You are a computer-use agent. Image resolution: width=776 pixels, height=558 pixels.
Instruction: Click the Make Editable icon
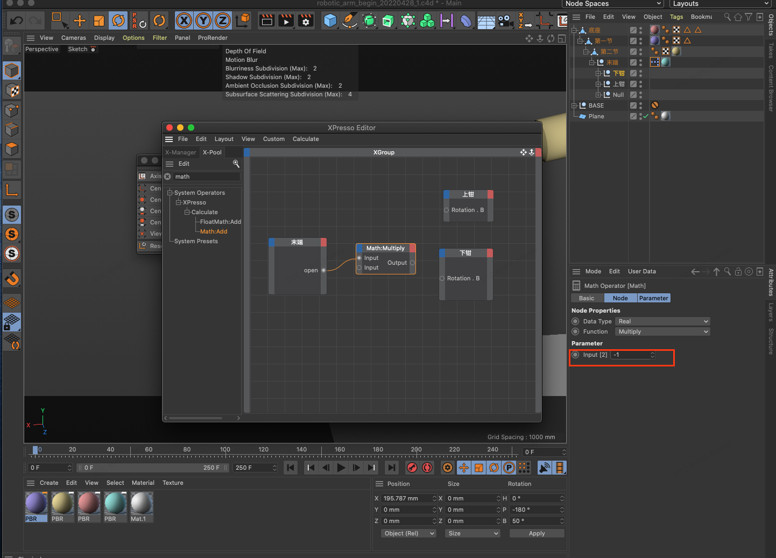tap(11, 47)
